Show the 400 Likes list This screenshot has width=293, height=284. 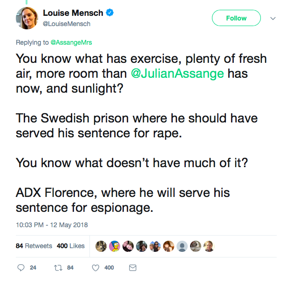point(71,246)
